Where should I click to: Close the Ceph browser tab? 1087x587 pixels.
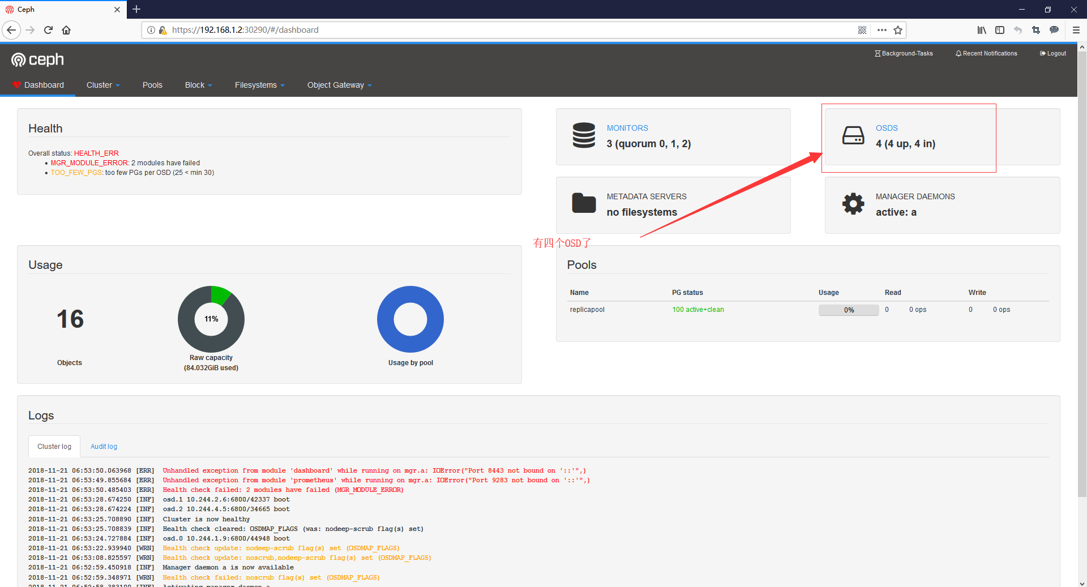point(117,10)
